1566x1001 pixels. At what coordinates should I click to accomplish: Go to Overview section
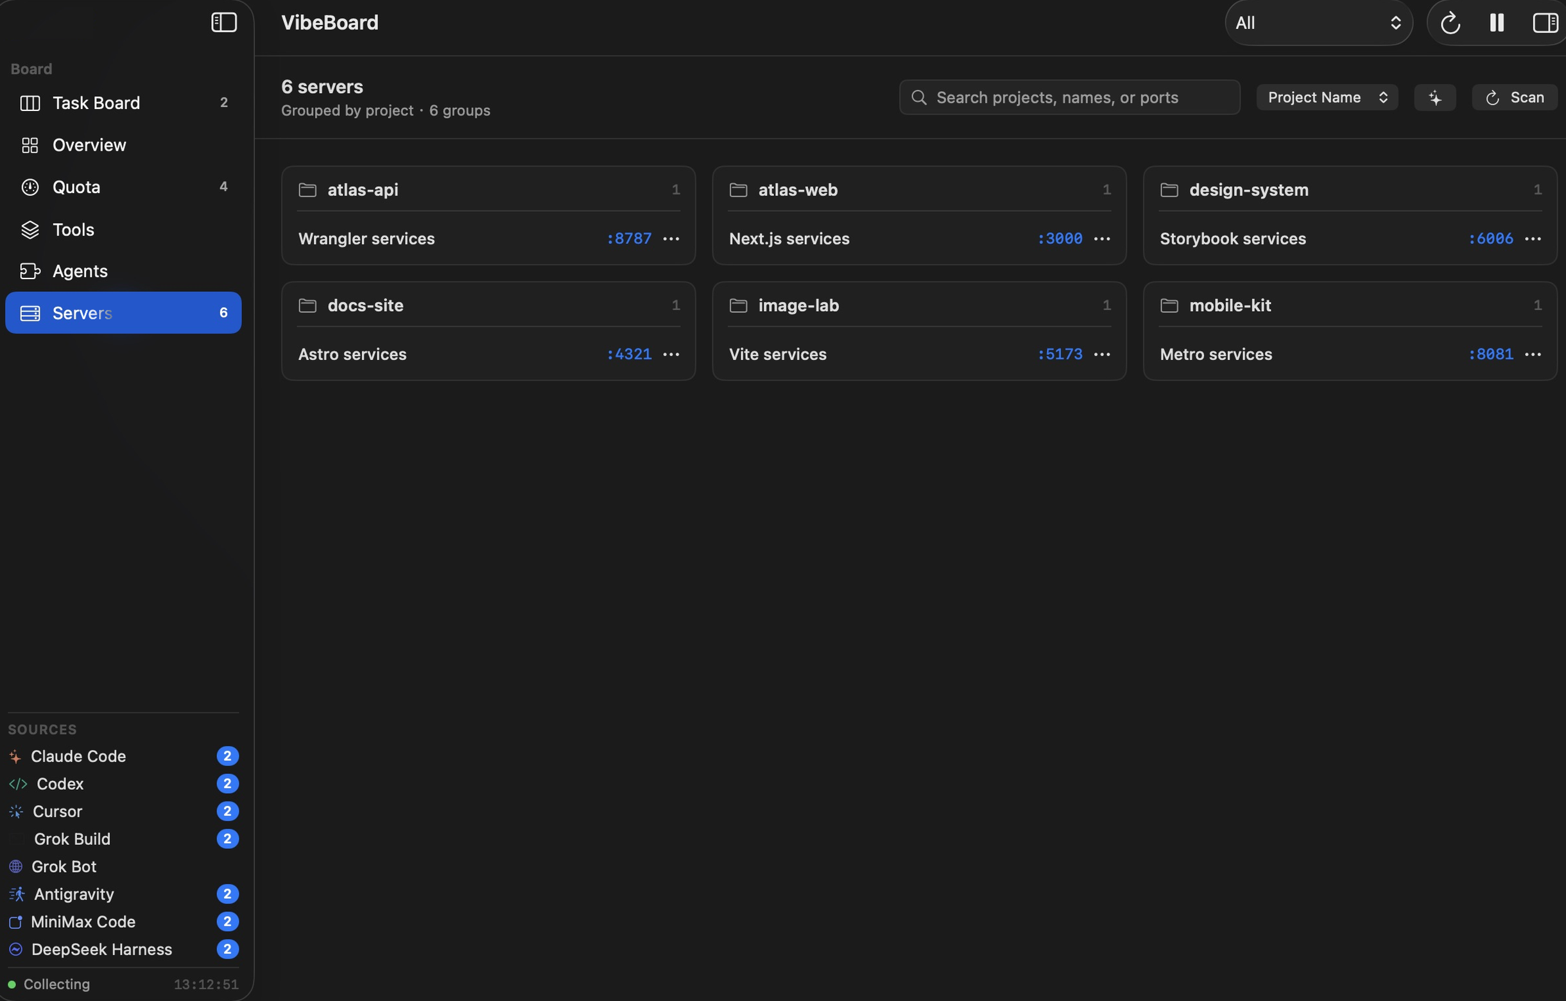coord(124,145)
